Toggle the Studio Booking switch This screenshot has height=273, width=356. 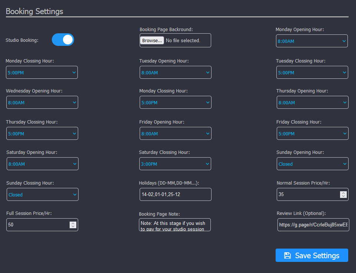[x=63, y=40]
